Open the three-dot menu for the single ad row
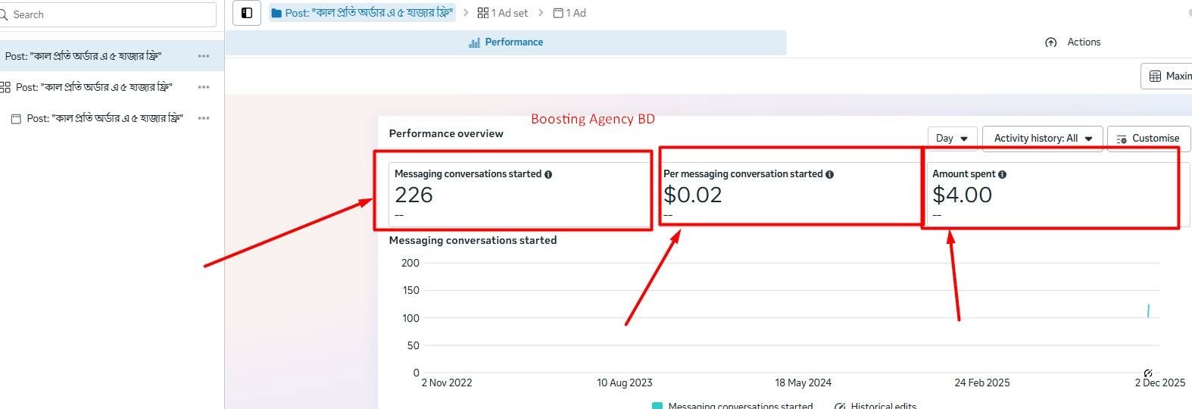 click(204, 118)
